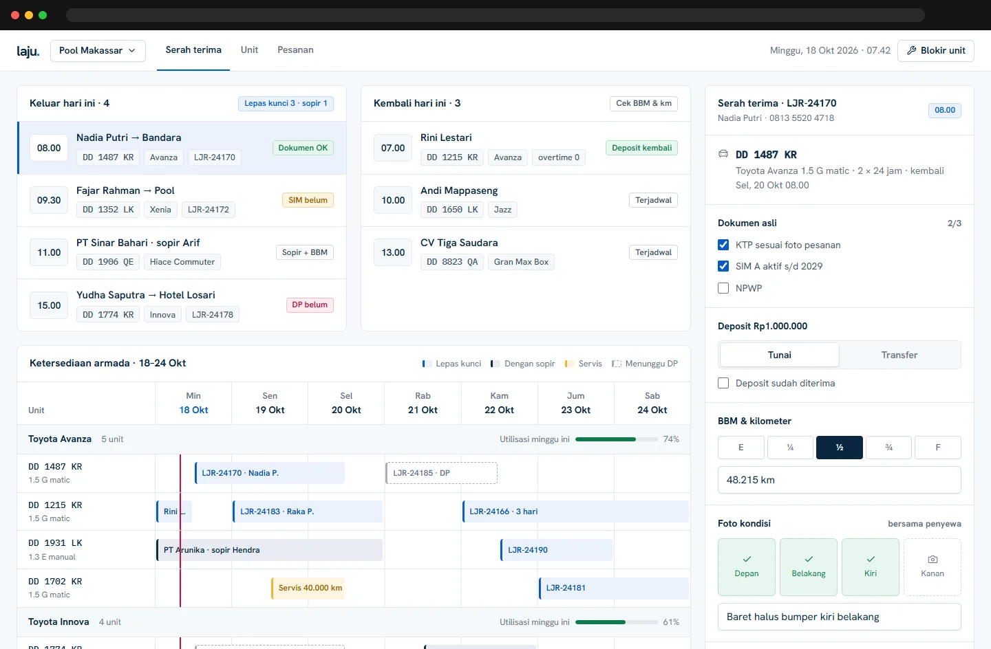Click the Menunggu DP legend icon
The height and width of the screenshot is (649, 991).
click(x=617, y=364)
